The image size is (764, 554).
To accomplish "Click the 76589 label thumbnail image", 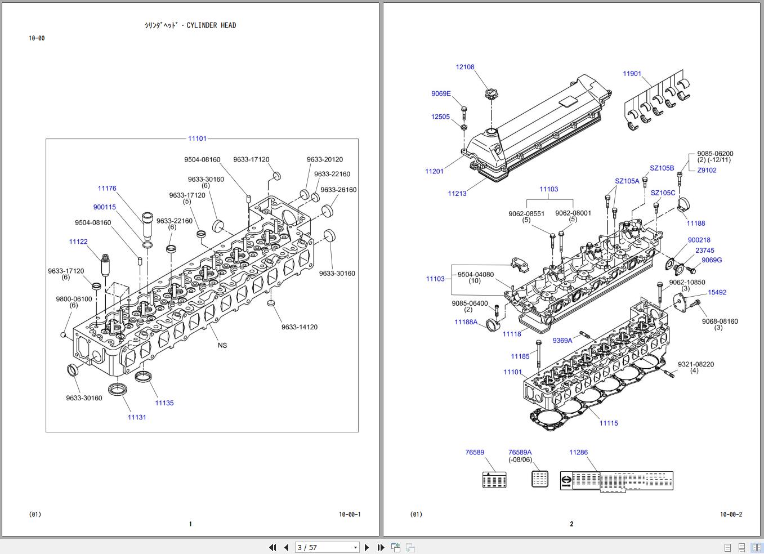I will tap(494, 480).
